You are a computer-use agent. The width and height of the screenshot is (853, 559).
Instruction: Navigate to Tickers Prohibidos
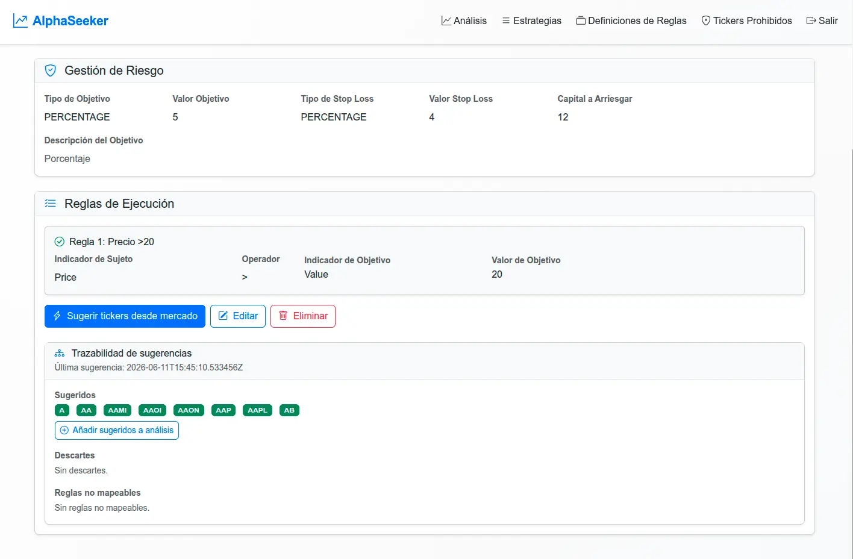(x=746, y=20)
